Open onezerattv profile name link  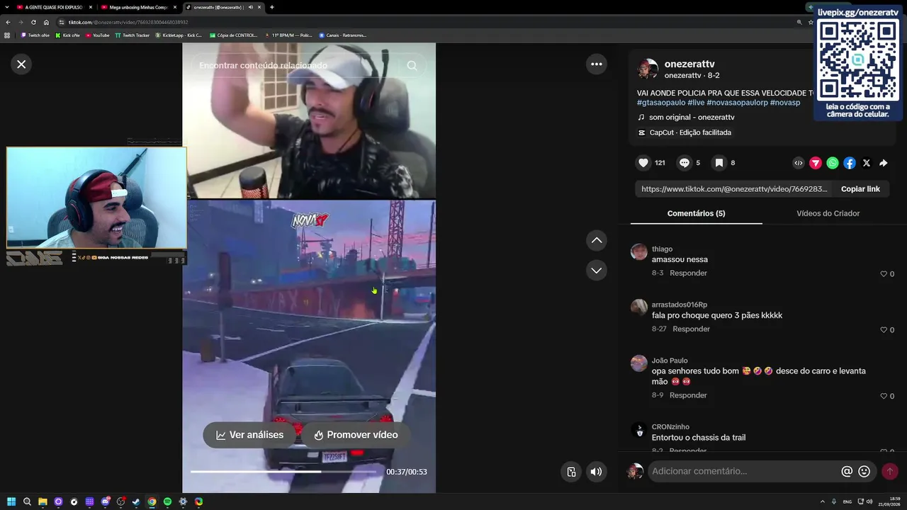pos(689,64)
